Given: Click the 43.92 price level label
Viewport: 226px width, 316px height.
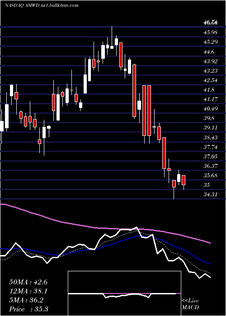Looking at the screenshot, I should (x=211, y=61).
